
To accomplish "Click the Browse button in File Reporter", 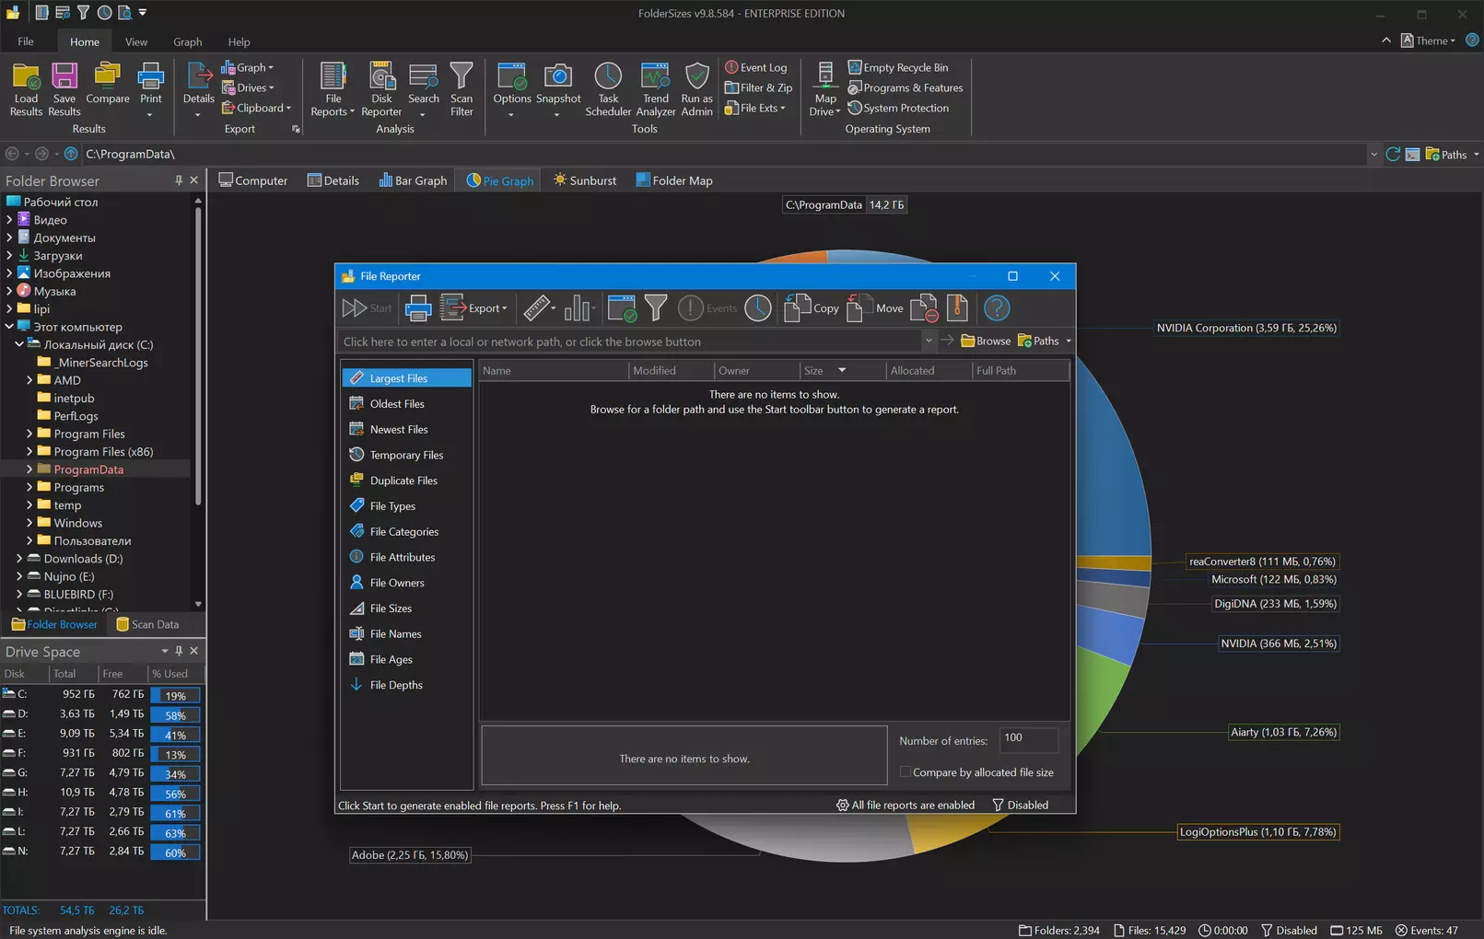I will click(x=986, y=341).
